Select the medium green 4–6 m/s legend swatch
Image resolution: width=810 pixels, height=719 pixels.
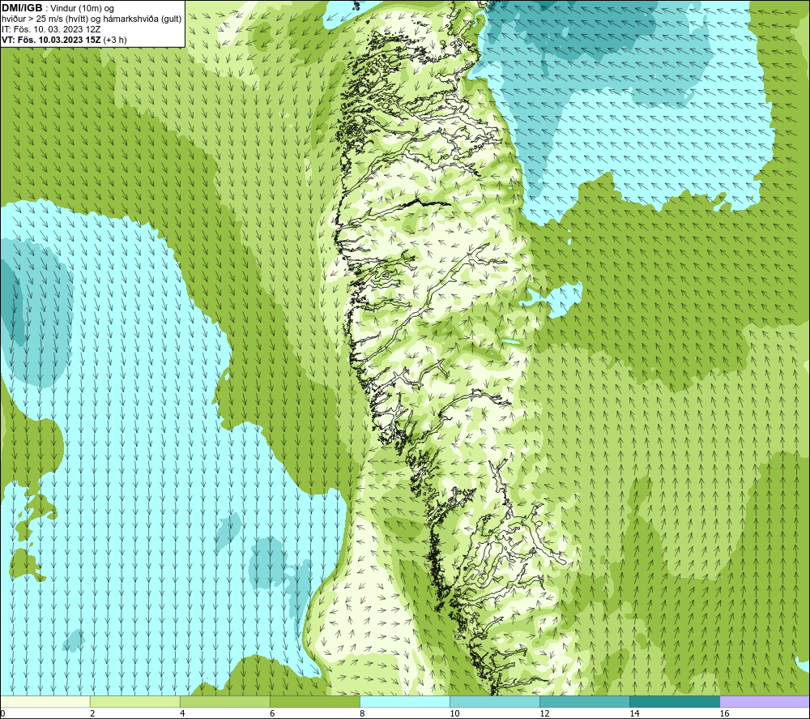pyautogui.click(x=225, y=701)
